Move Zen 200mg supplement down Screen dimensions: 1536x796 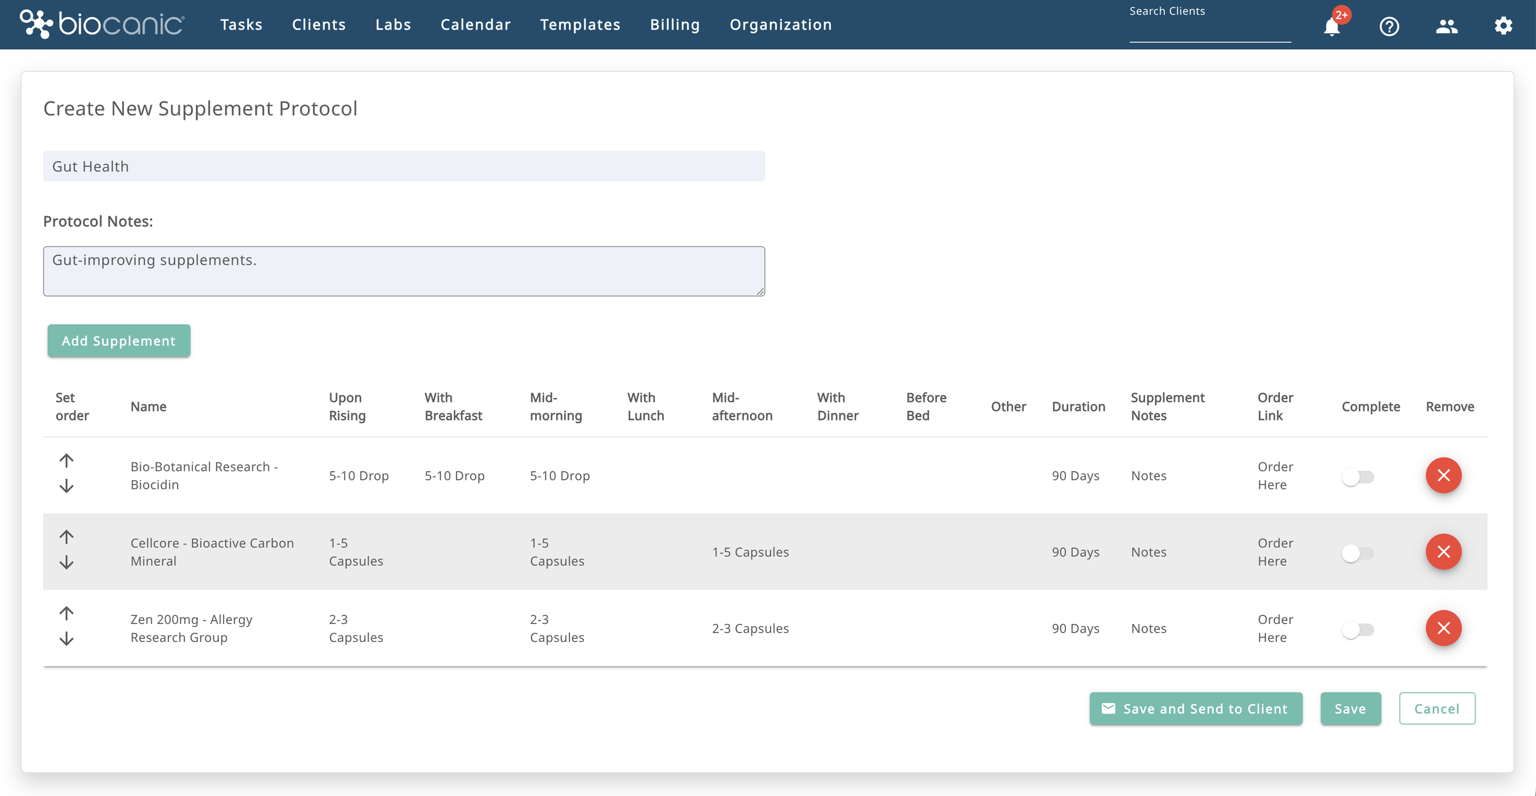(66, 639)
